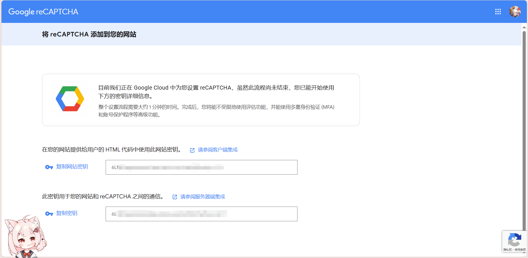Click the Google Cloud hexagon logo
Image resolution: width=528 pixels, height=258 pixels.
tap(70, 99)
